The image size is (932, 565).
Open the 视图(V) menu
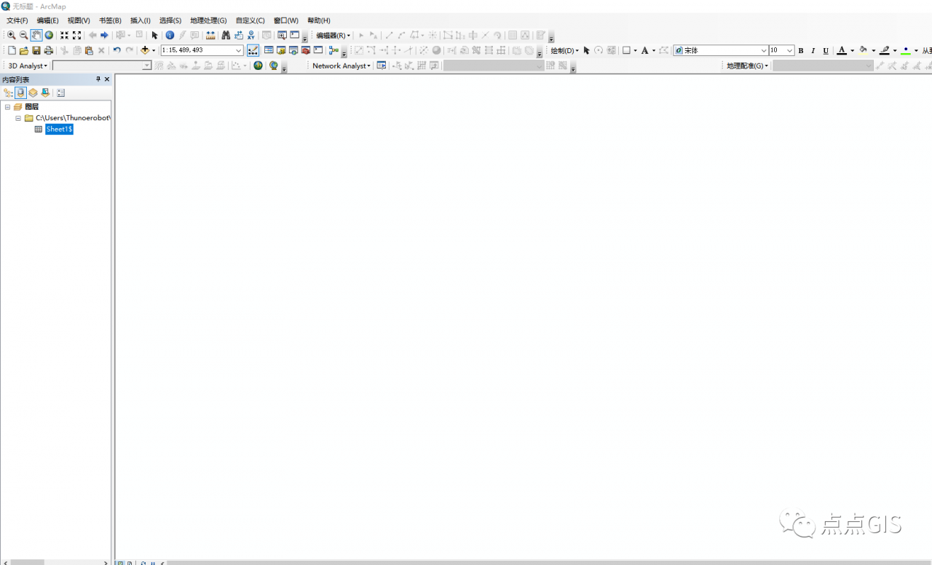pos(79,20)
